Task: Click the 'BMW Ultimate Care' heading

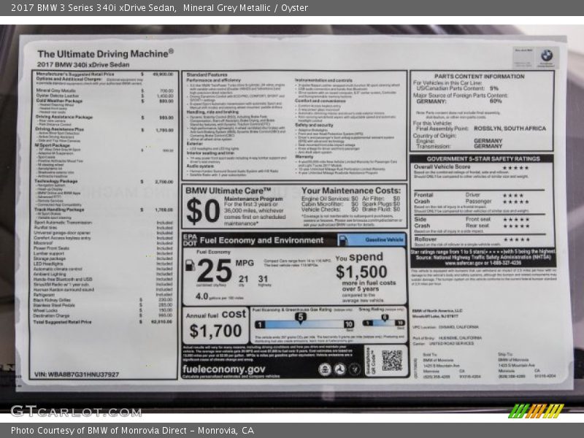Action: pos(228,191)
